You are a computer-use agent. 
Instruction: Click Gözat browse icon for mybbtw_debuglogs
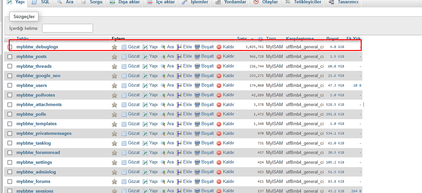pos(130,47)
